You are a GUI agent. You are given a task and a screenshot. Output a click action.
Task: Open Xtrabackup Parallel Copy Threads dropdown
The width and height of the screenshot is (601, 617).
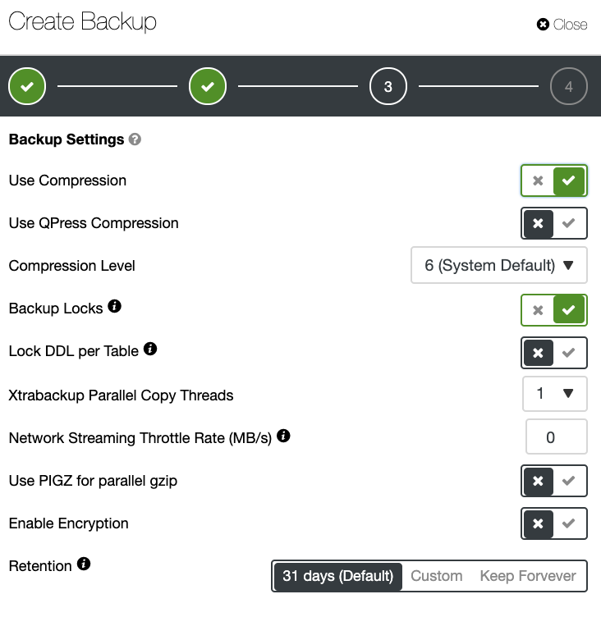554,394
